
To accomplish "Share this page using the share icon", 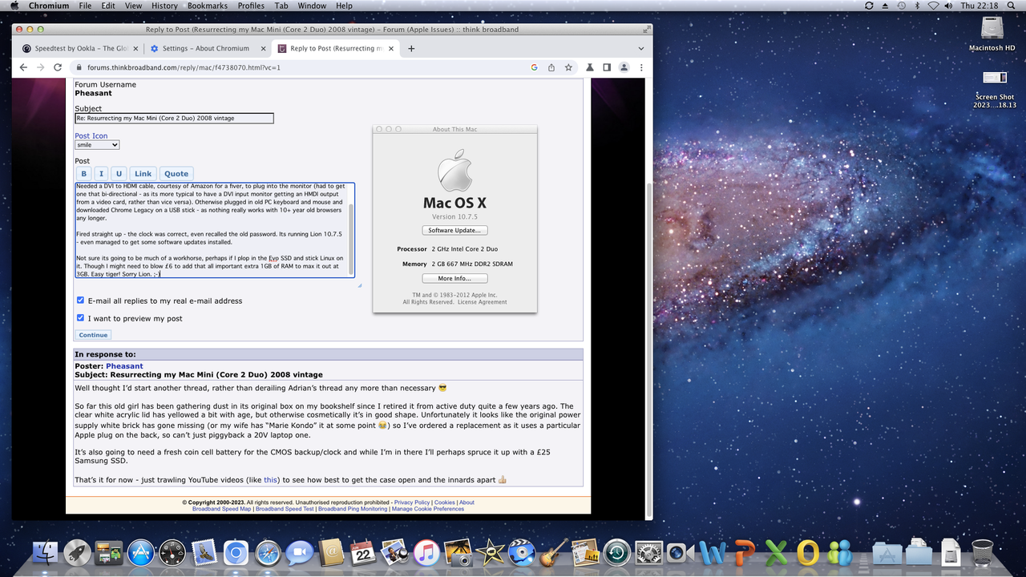I will click(551, 67).
